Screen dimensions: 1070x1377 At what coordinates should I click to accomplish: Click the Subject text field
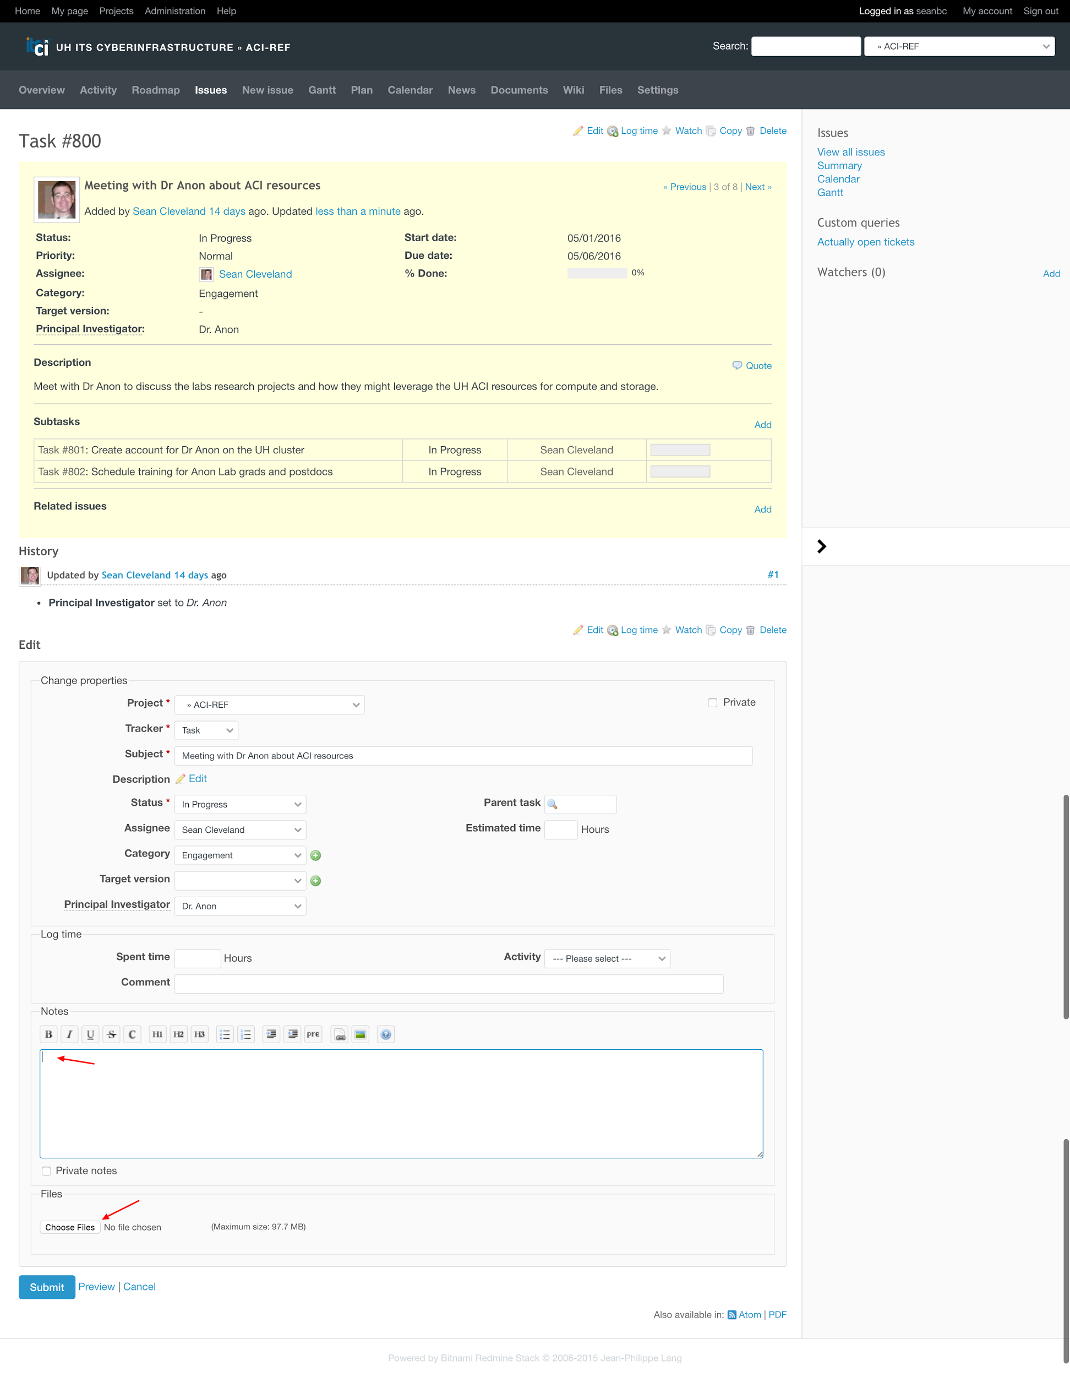(x=463, y=756)
